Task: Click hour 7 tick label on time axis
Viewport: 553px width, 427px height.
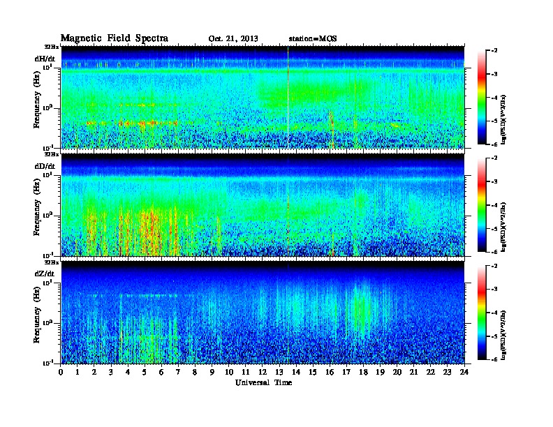Action: click(178, 372)
